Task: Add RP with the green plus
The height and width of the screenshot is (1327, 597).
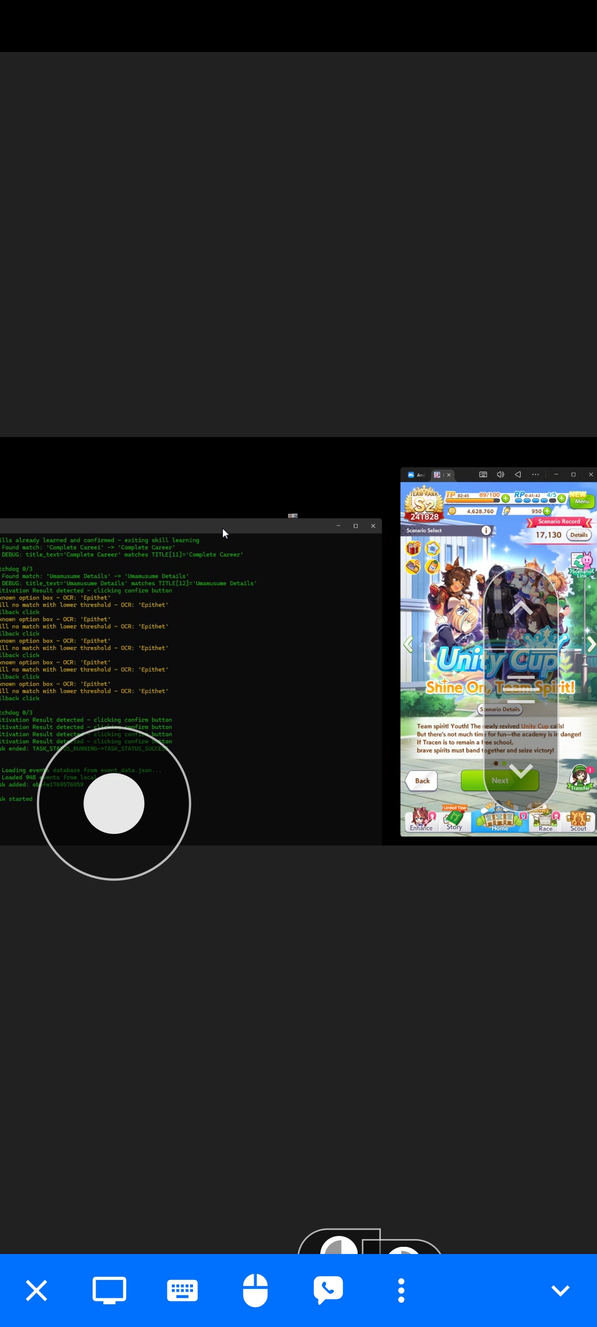Action: click(x=562, y=498)
